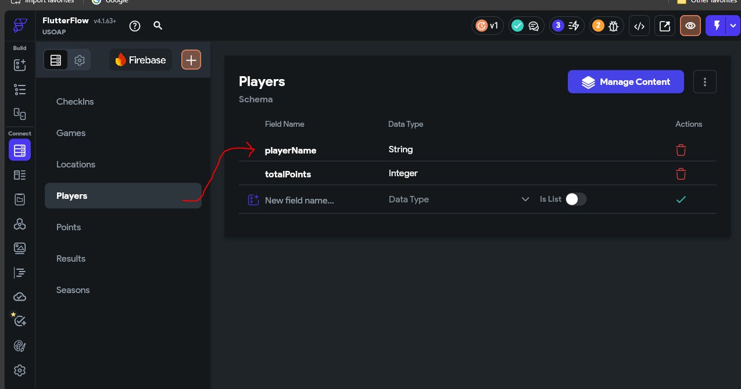
Task: Click the search magnifier icon
Action: (x=157, y=26)
